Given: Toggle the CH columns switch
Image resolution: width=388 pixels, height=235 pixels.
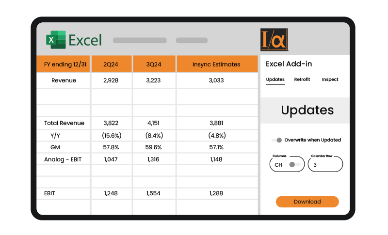Looking at the screenshot, I should (x=294, y=165).
